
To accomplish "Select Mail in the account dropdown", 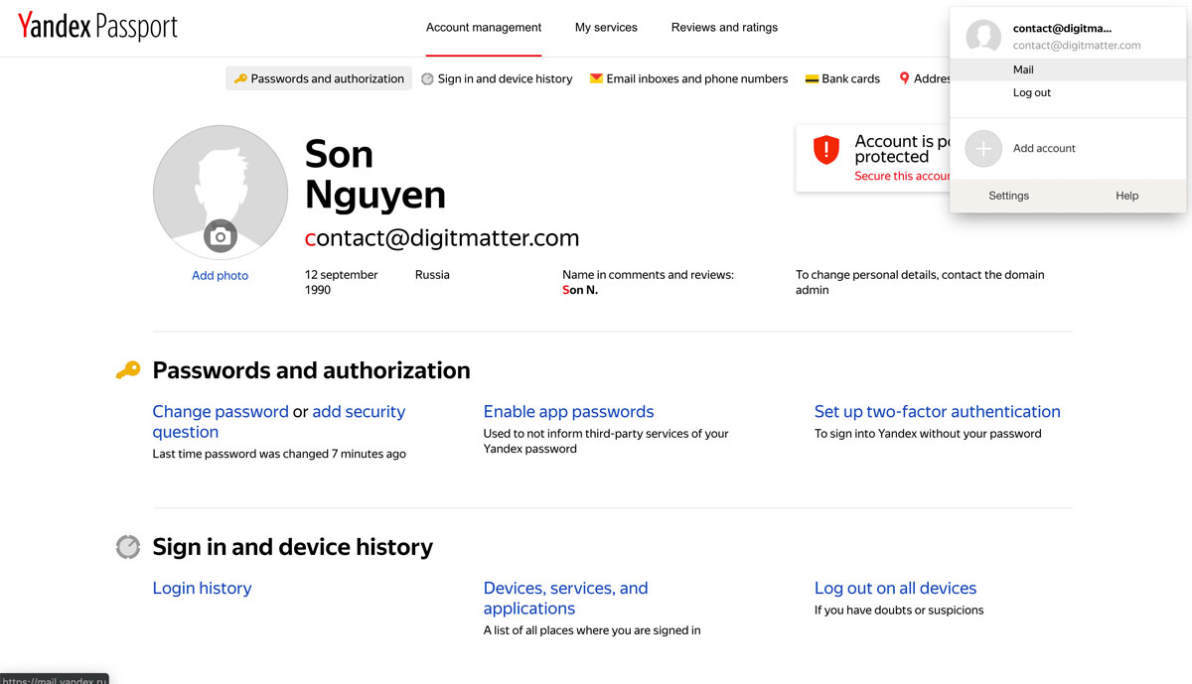I will (x=1068, y=69).
